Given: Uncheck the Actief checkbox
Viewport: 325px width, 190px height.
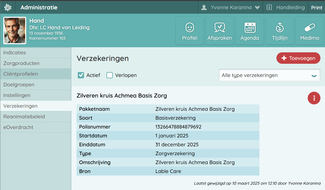Looking at the screenshot, I should point(81,75).
